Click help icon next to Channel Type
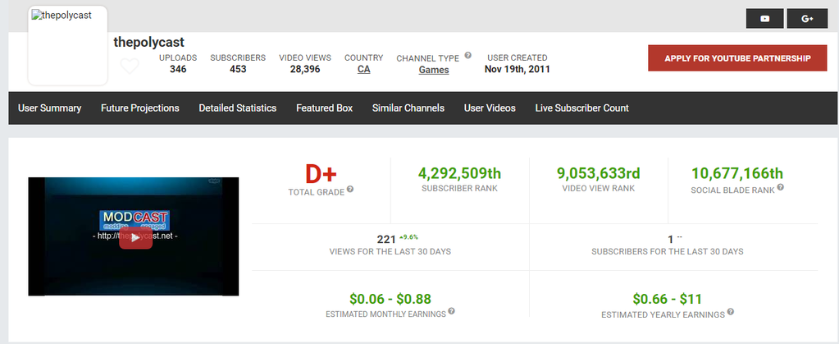 coord(468,56)
